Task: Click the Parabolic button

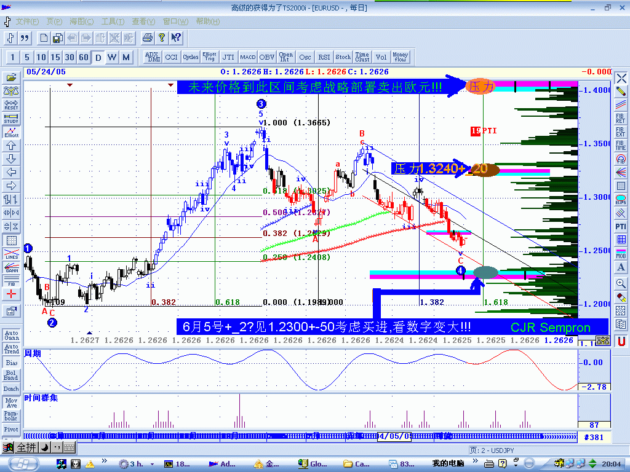Action: (x=11, y=415)
